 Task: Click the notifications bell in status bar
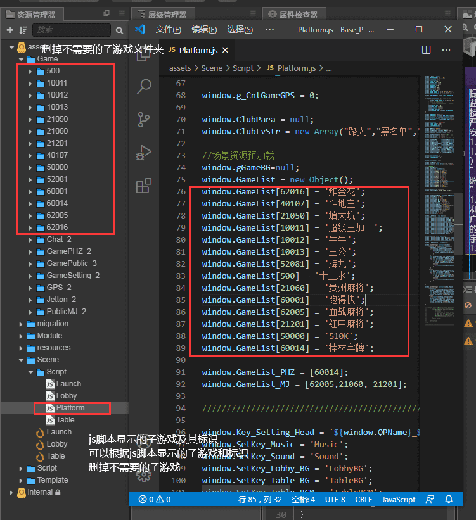[x=448, y=499]
